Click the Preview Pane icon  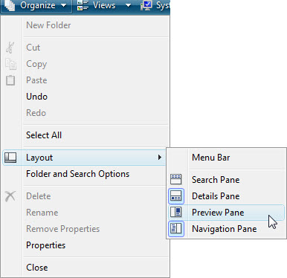[176, 213]
